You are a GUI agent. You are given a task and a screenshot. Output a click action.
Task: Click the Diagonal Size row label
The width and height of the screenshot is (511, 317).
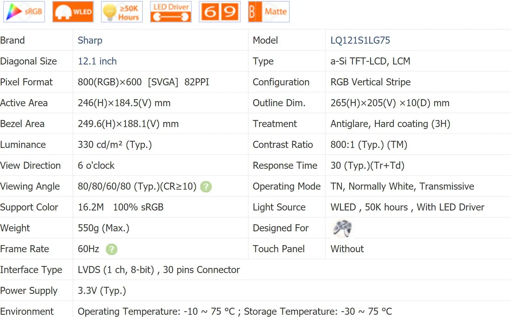(29, 61)
